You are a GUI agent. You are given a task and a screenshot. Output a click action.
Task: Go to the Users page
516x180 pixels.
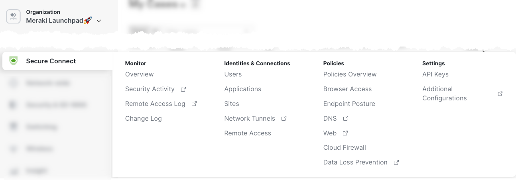233,74
